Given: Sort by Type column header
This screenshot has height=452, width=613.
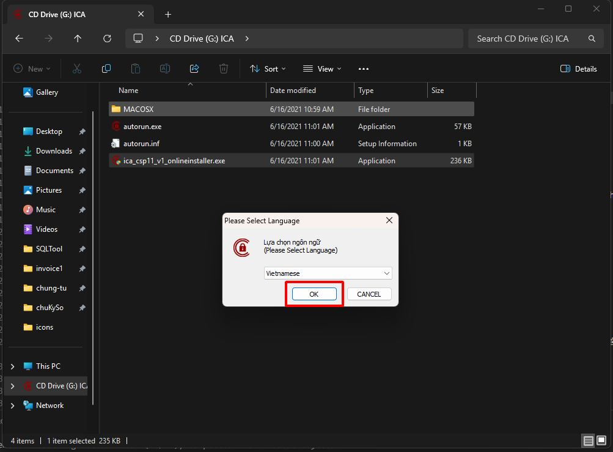Looking at the screenshot, I should coord(391,91).
